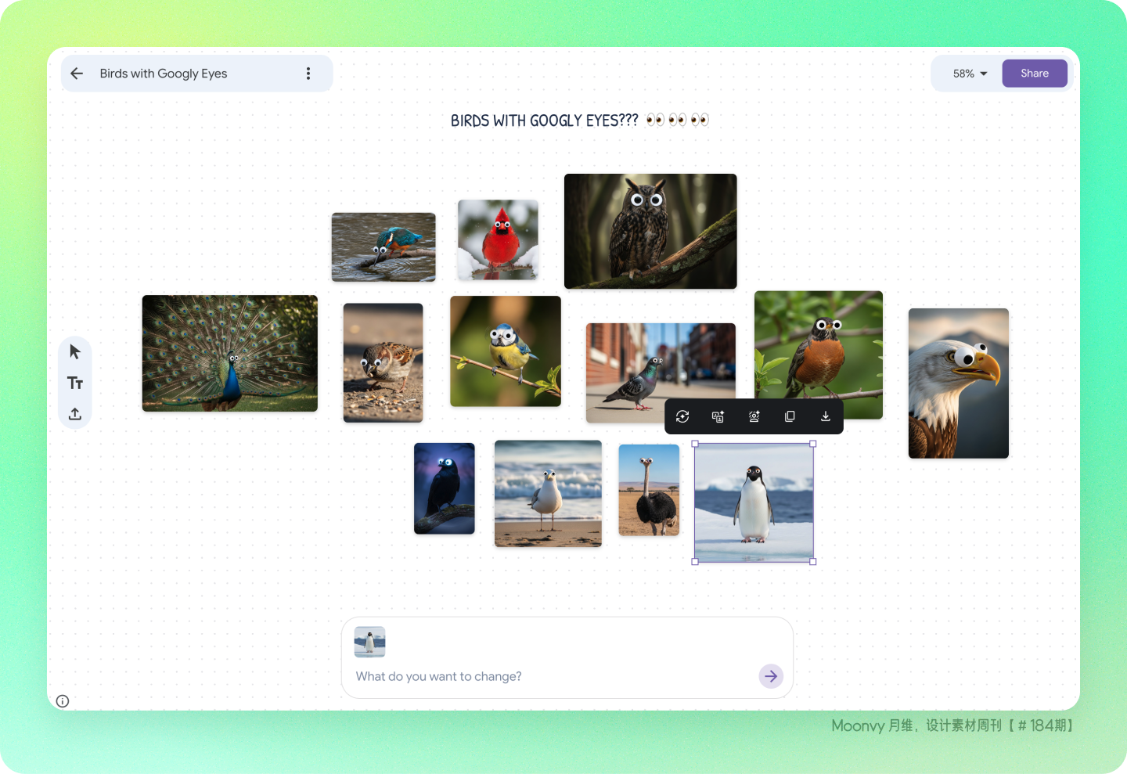
Task: Select the peacock image
Action: (x=230, y=353)
